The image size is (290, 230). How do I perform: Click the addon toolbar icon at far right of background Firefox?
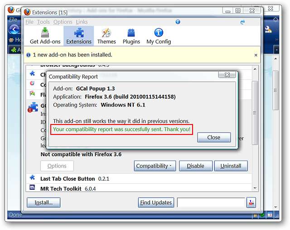[x=268, y=29]
